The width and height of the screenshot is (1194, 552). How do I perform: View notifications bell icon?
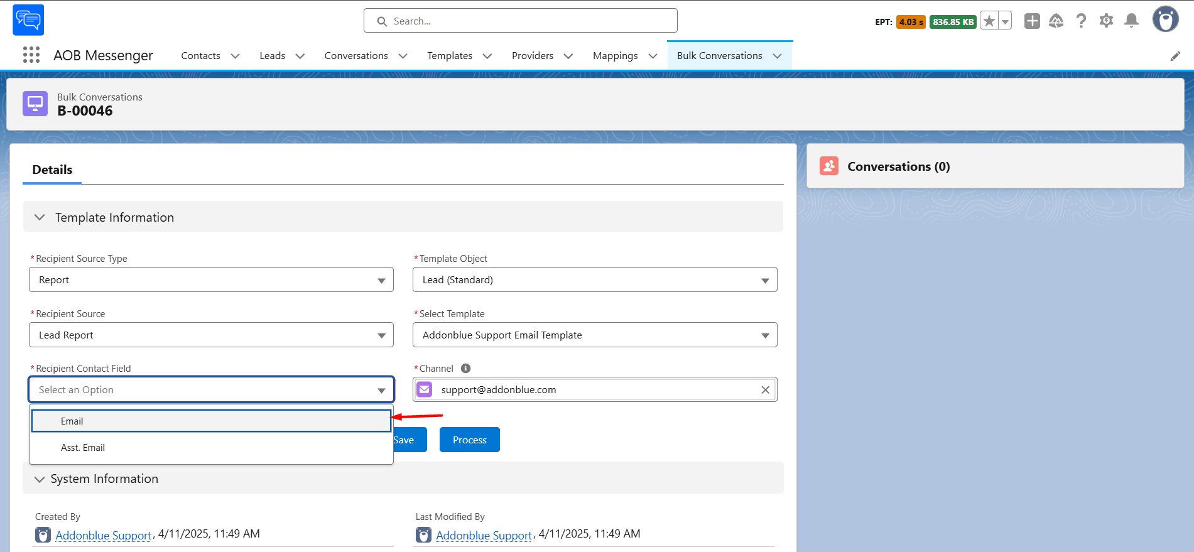[x=1131, y=21]
